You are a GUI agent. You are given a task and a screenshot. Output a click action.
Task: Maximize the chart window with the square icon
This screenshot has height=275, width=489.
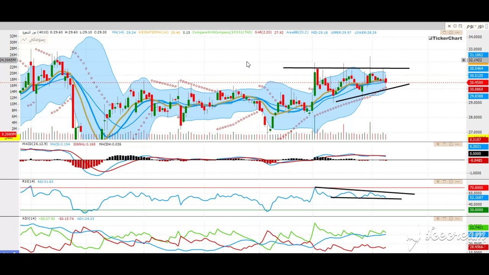pyautogui.click(x=455, y=26)
